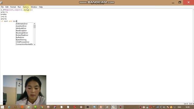Viewport: 194px width, 109px height.
Task: Click the Yandex tray icon
Action: pyautogui.click(x=144, y=107)
